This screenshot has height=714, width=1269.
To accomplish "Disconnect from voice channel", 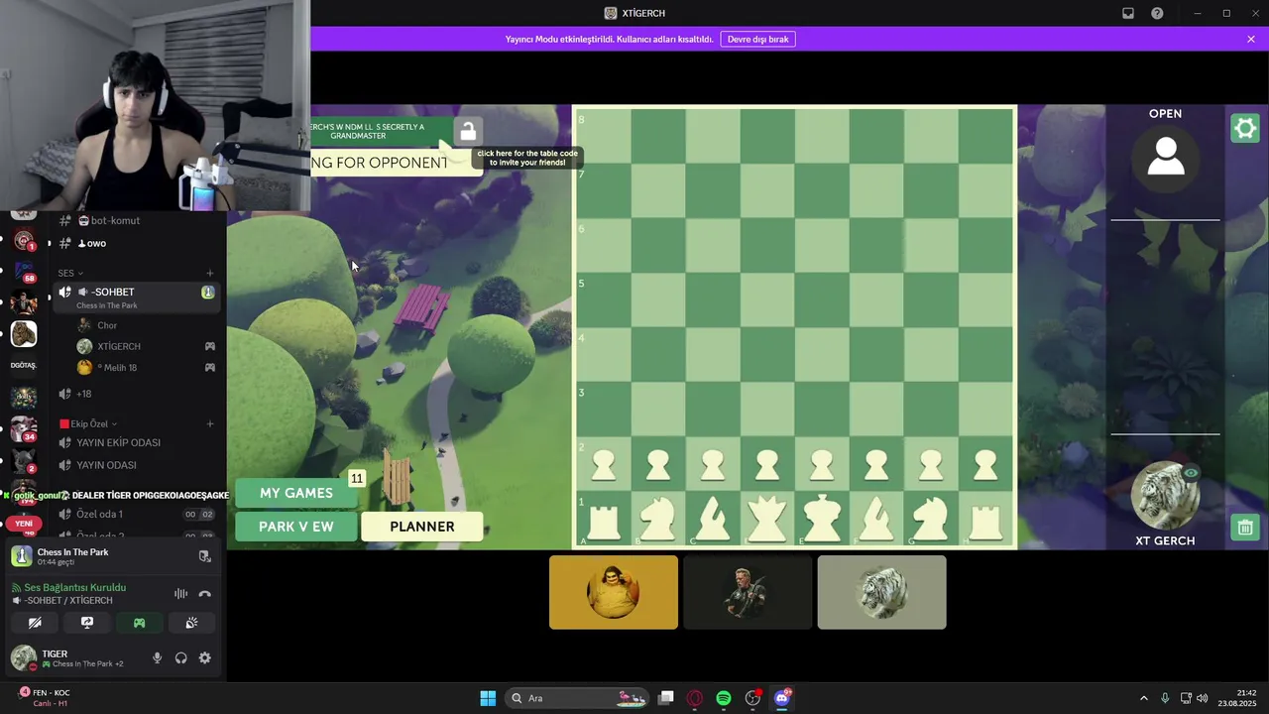I will 205,594.
